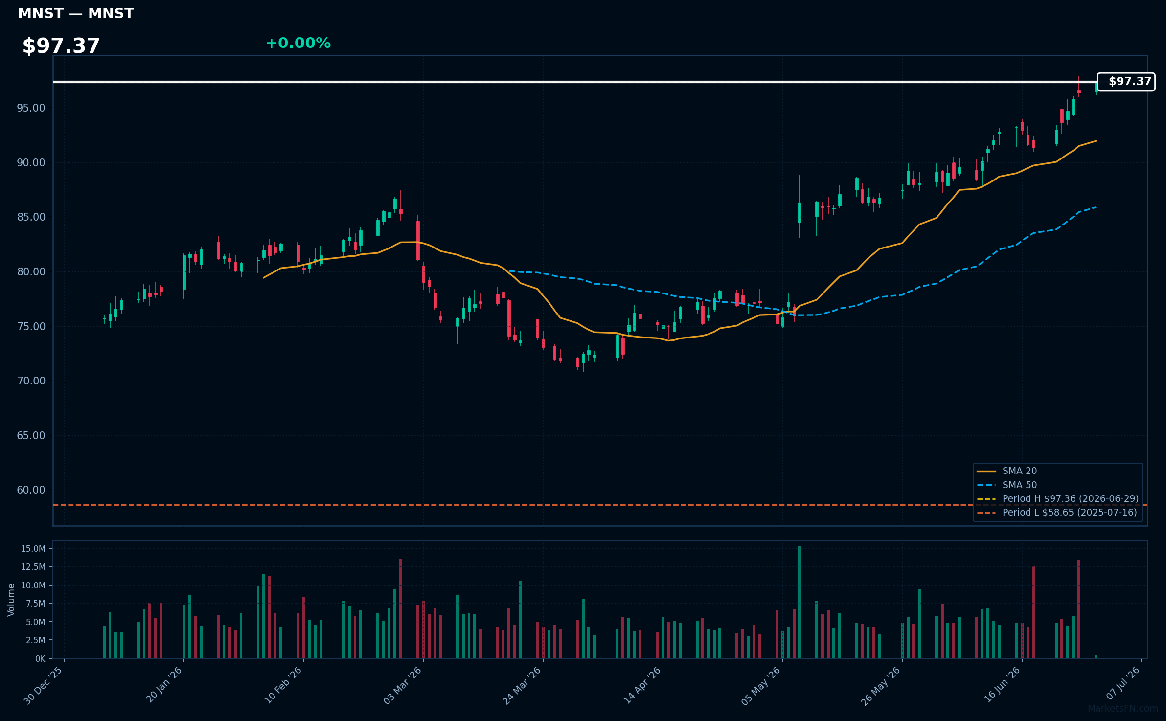This screenshot has width=1166, height=721.
Task: Click the 95.00 price axis label
Action: tap(31, 108)
